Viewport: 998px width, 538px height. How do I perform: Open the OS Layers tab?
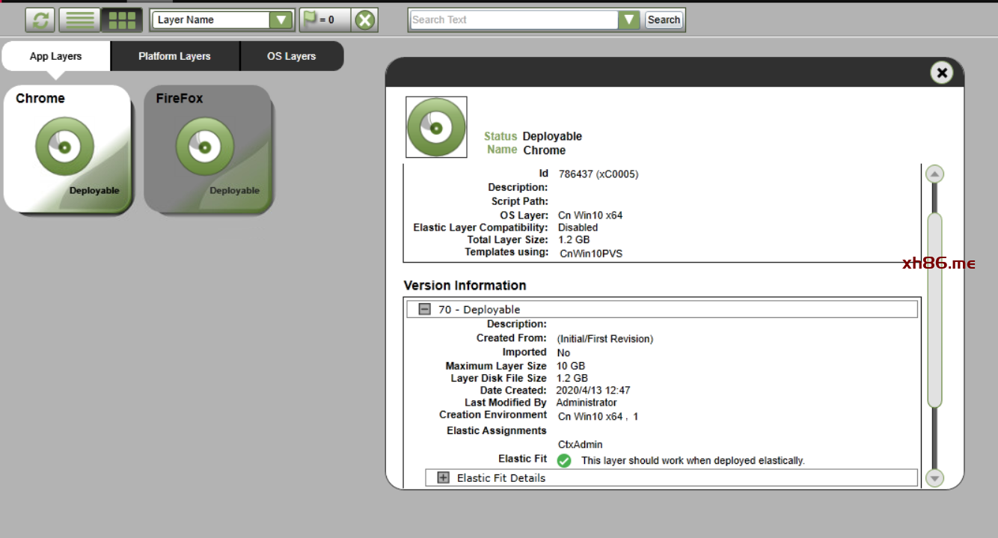[291, 56]
